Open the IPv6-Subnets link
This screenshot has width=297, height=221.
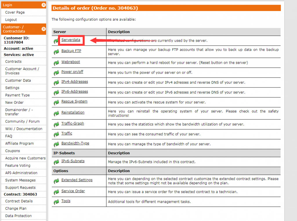pos(73,161)
